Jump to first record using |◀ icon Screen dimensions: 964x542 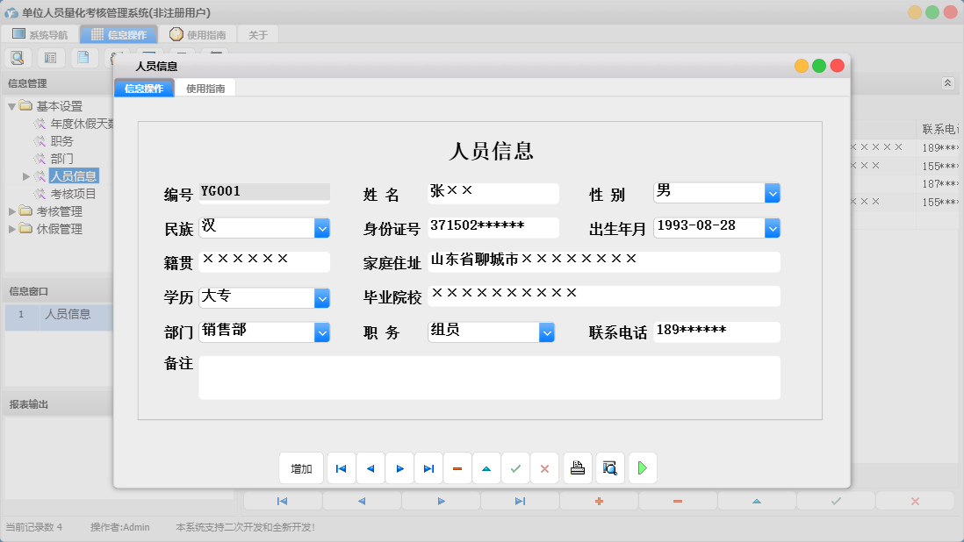pyautogui.click(x=341, y=467)
